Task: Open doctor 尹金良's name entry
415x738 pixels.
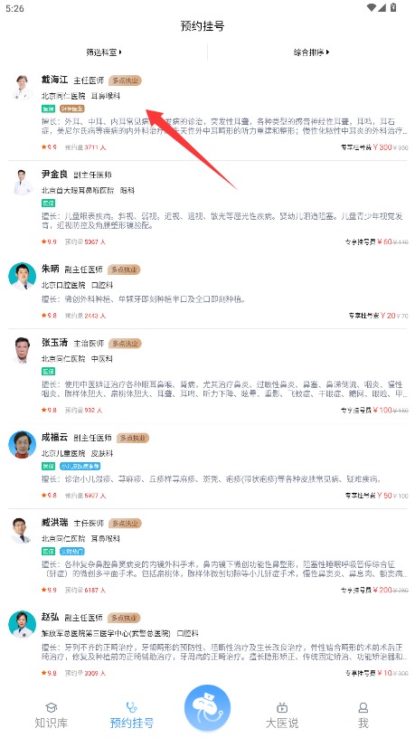Action: pos(54,175)
